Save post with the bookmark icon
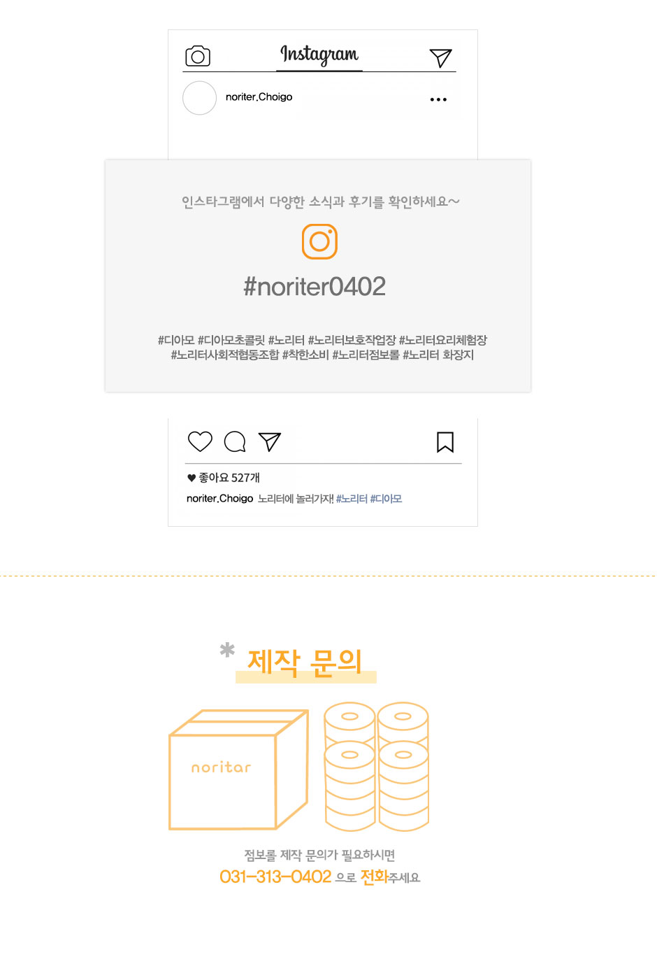Viewport: 657px width, 957px height. (445, 442)
